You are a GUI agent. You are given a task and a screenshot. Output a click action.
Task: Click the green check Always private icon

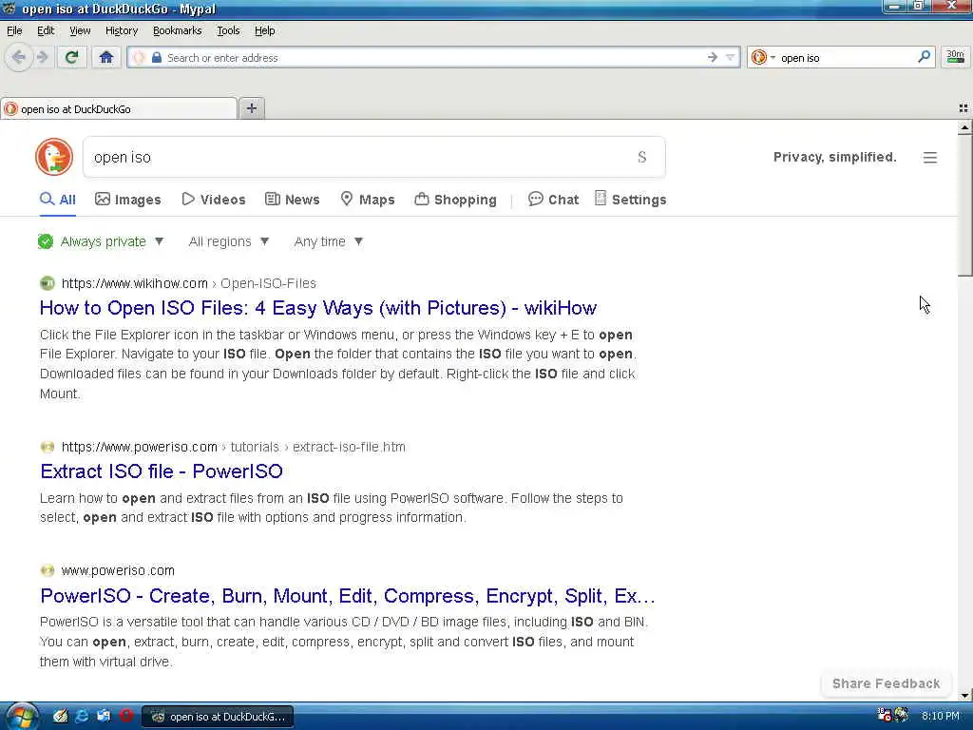pyautogui.click(x=46, y=241)
